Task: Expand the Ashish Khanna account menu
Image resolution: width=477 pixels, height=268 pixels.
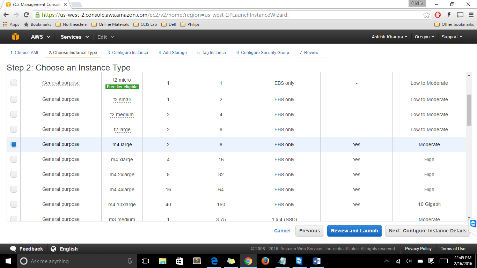Action: 389,37
